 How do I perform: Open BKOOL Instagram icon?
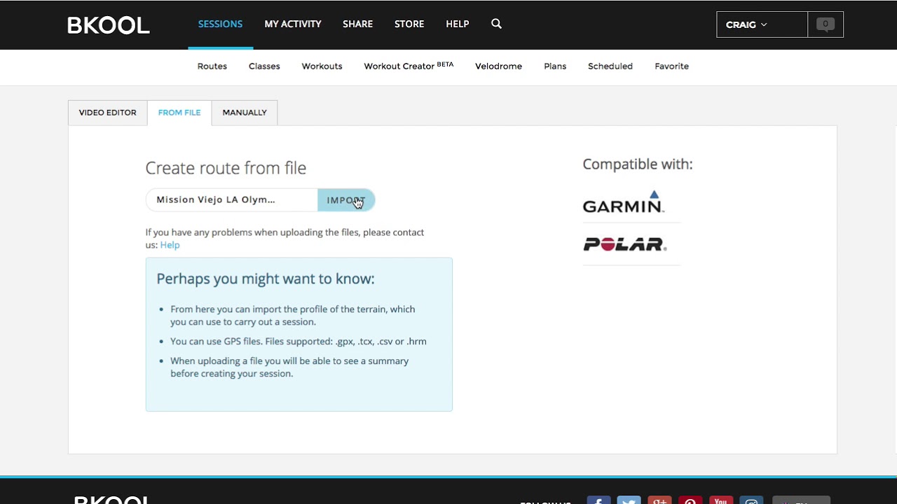pos(751,500)
